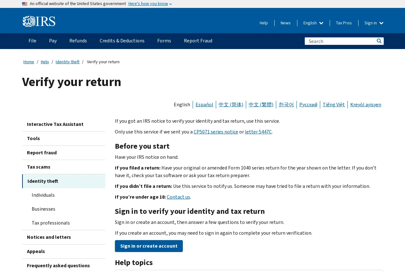Switch page language to 中文 (繁體)

point(261,104)
